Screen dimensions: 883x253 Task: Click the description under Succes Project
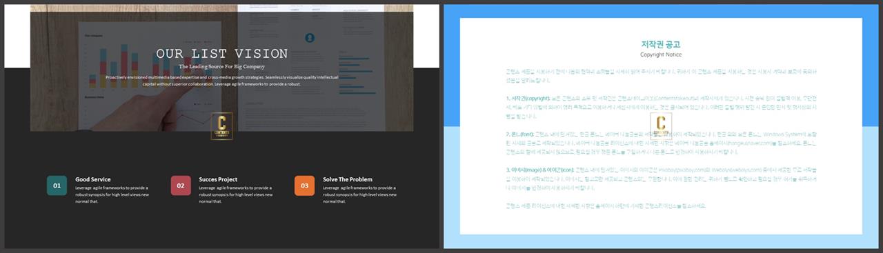pos(235,194)
